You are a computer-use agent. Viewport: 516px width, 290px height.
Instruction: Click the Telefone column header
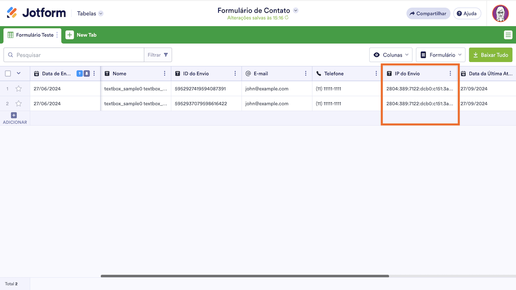point(347,73)
